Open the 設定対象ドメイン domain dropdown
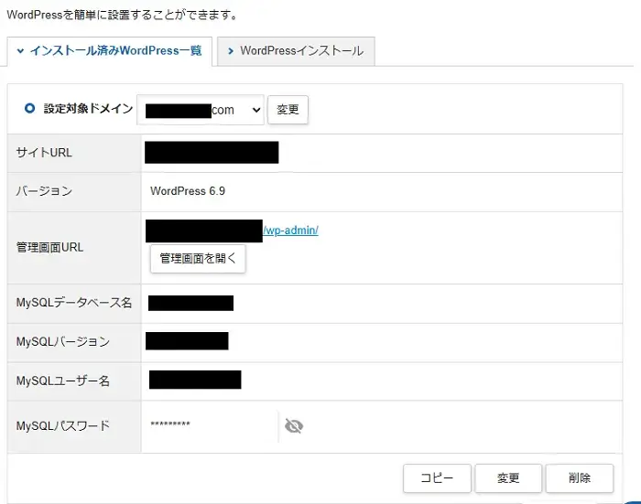641x504 pixels. (x=201, y=110)
